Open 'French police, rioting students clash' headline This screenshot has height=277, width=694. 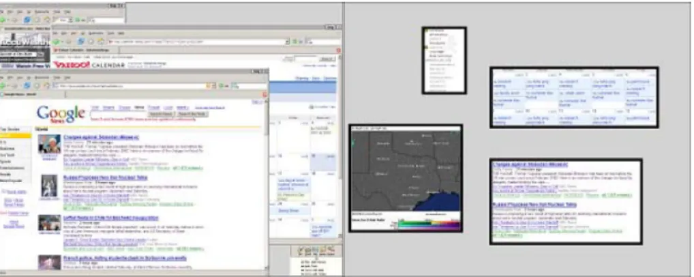pyautogui.click(x=125, y=258)
